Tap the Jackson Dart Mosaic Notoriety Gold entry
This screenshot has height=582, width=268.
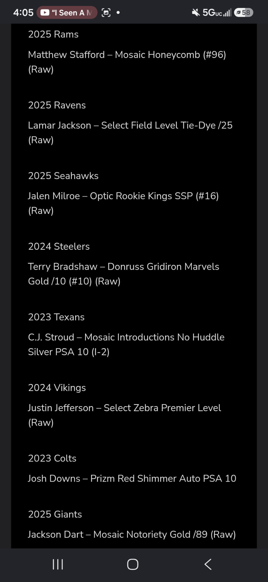132,535
